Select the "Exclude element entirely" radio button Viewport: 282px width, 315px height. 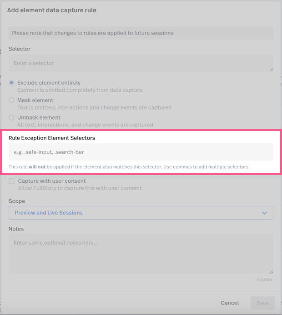click(x=12, y=83)
